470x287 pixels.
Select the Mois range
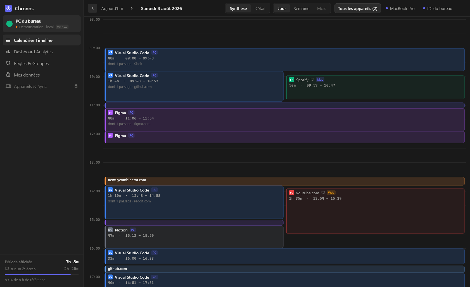[x=322, y=9]
